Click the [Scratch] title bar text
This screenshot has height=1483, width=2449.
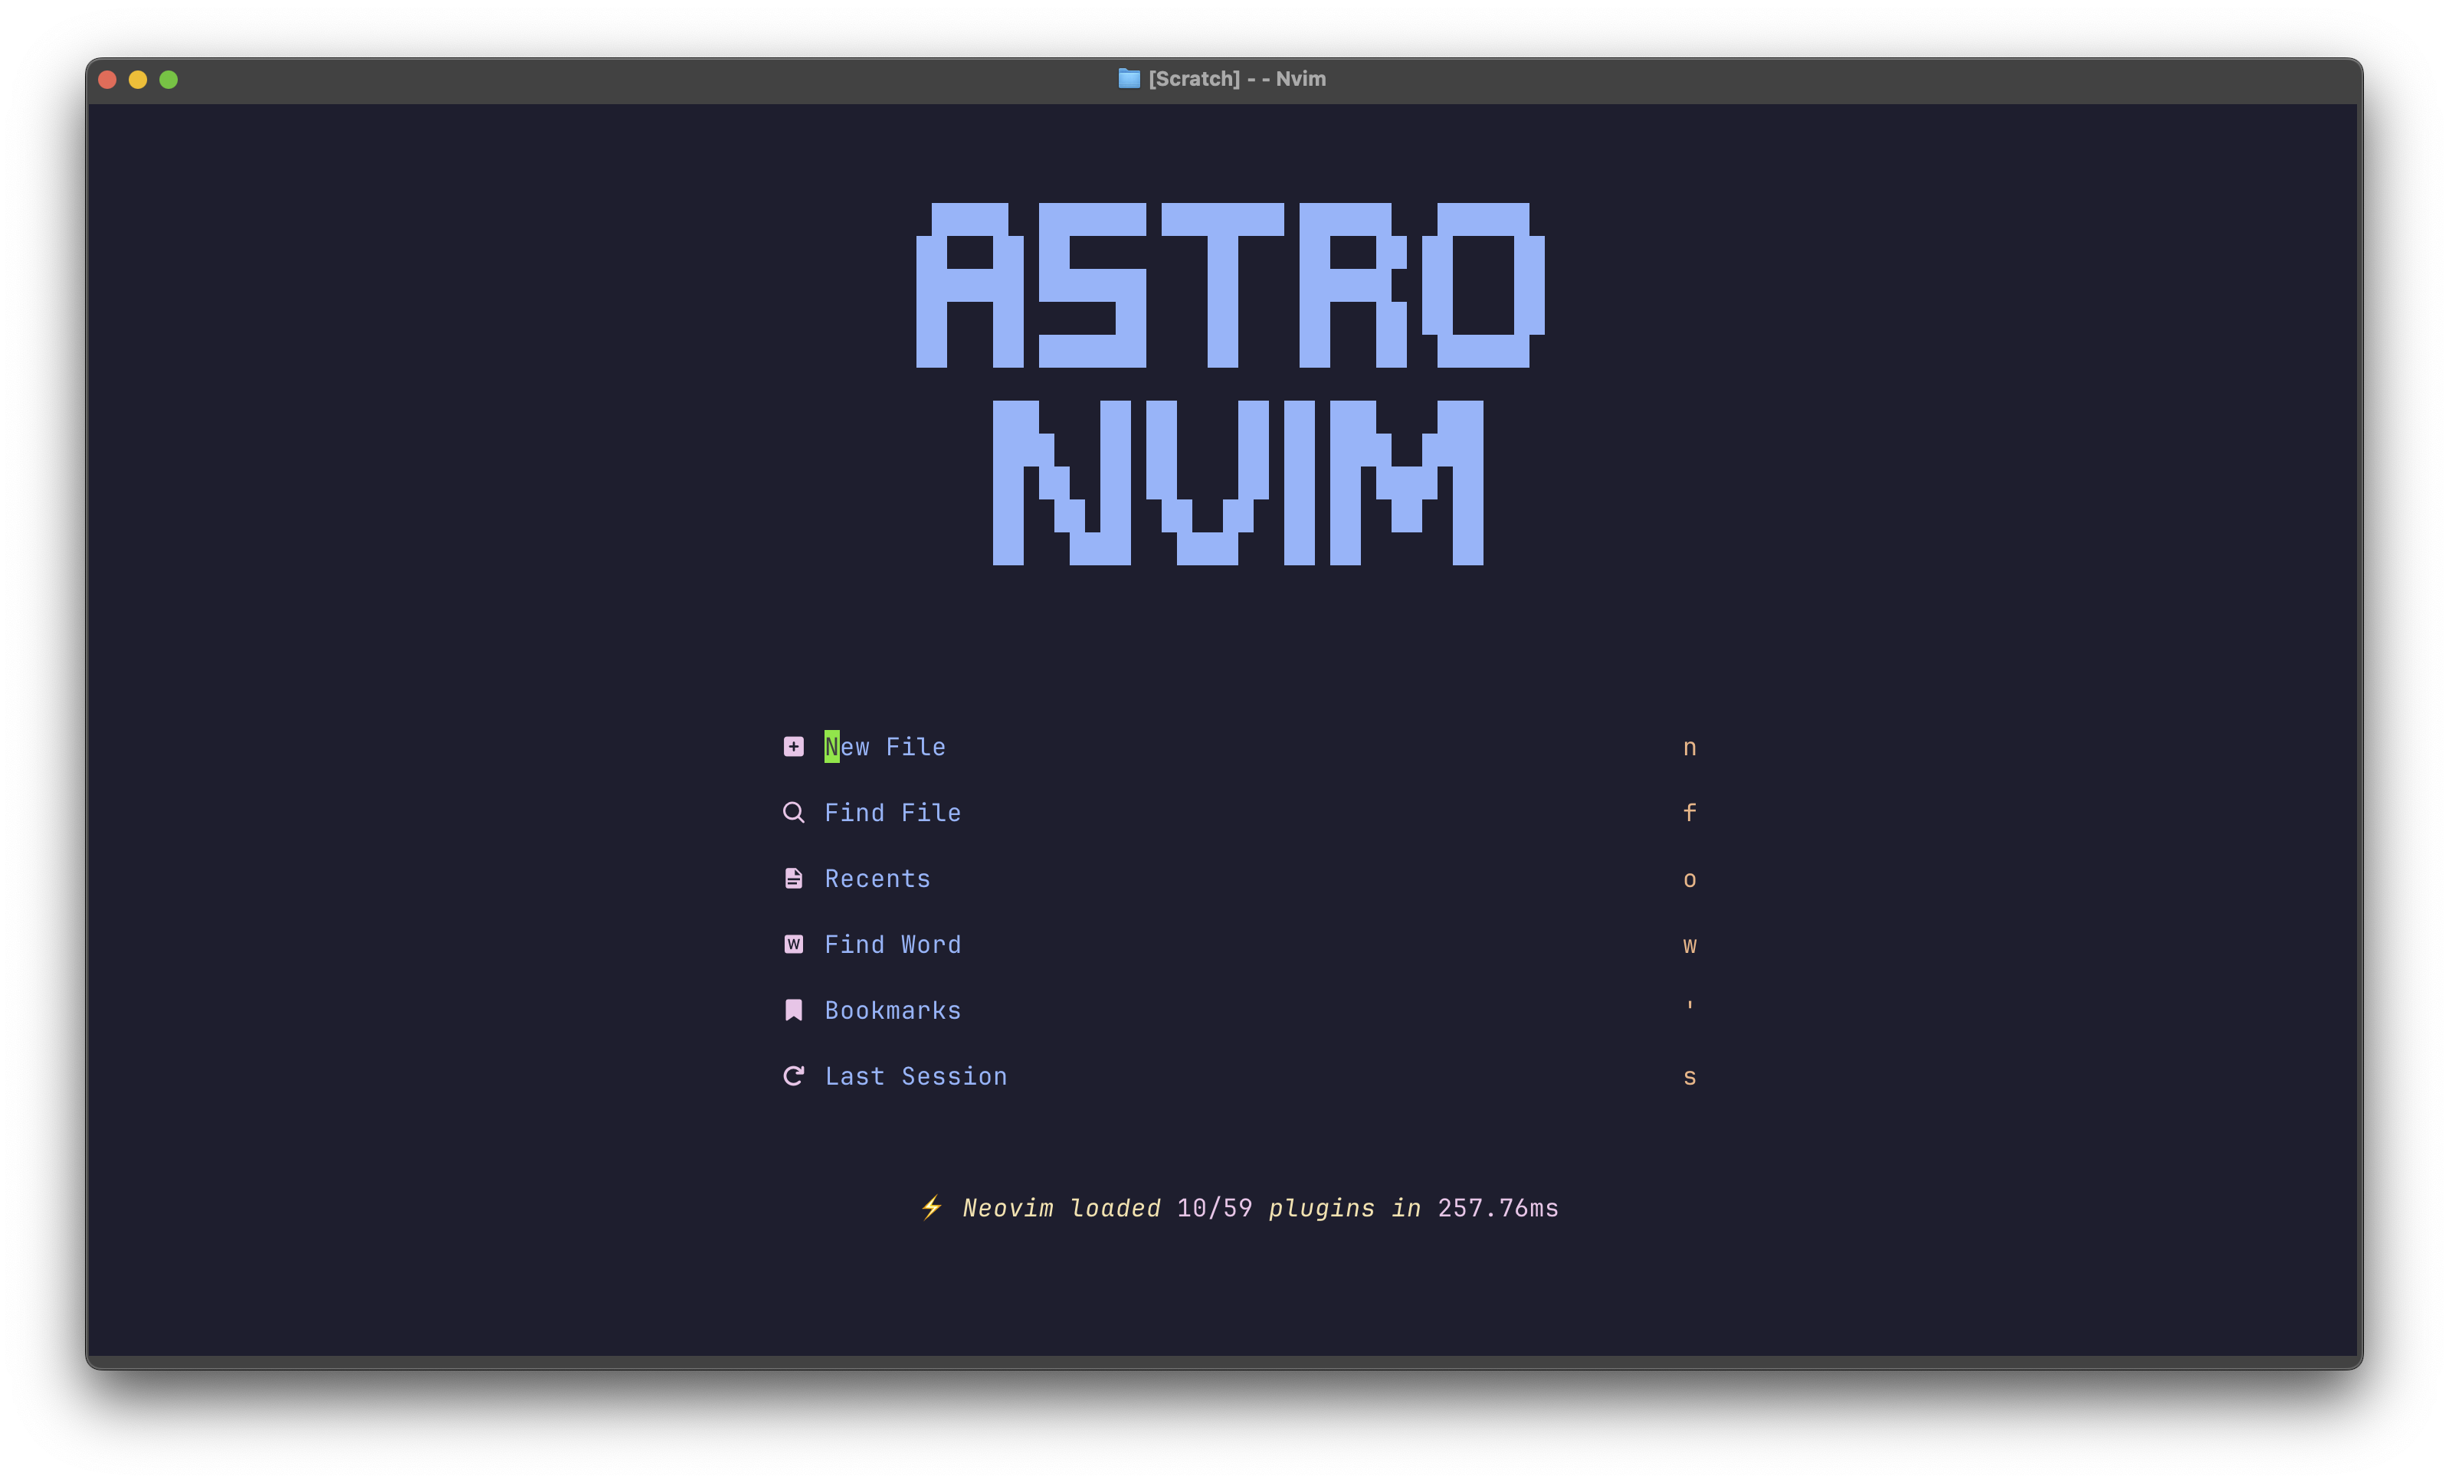tap(1237, 77)
